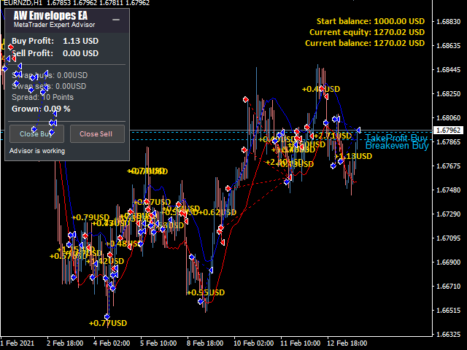467x350 pixels.
Task: Click the 8 Feb 18:00 time axis label
Action: coord(207,343)
